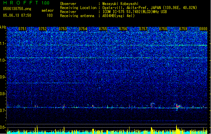Click the 1.0 frequency axis label
The image size is (211, 134).
[x=3, y=60]
